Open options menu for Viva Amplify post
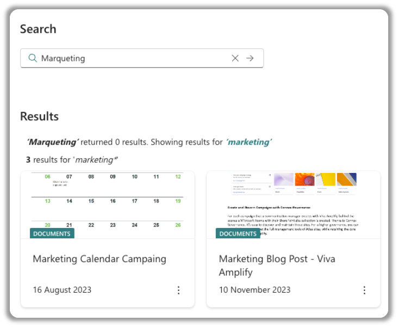The image size is (398, 327). coord(364,290)
